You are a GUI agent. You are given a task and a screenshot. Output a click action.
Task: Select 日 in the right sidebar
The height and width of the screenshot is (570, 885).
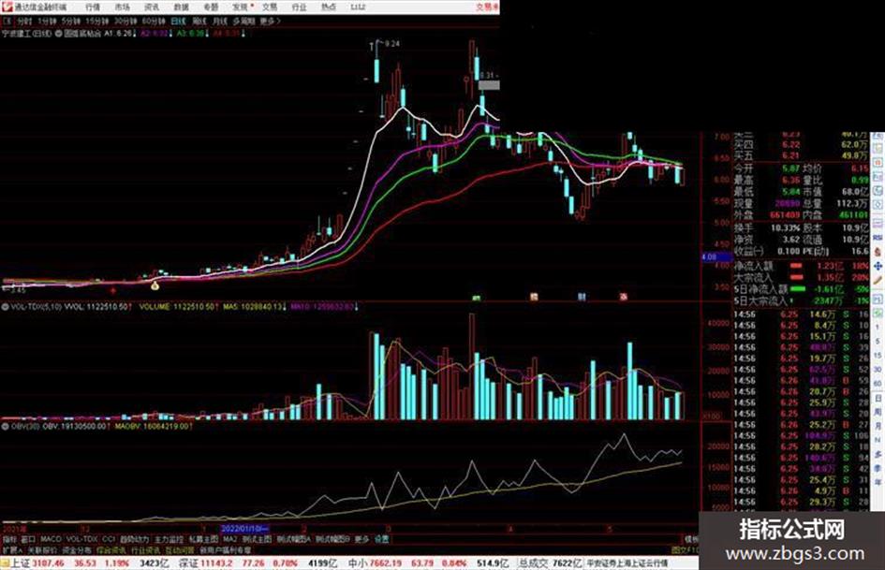point(878,399)
